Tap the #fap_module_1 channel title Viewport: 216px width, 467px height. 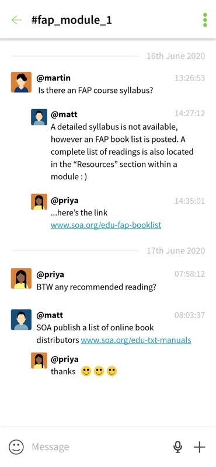coord(71,20)
